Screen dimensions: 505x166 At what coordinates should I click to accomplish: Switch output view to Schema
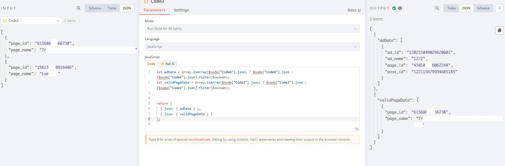tap(483, 8)
